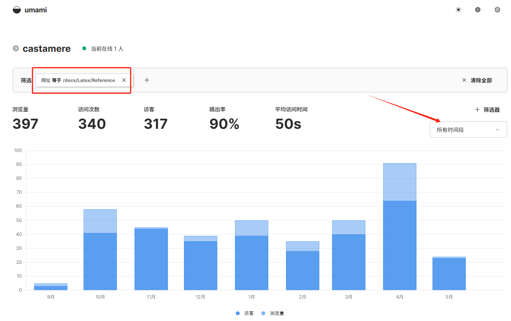The width and height of the screenshot is (511, 321).
Task: Open the language globe menu
Action: [478, 10]
